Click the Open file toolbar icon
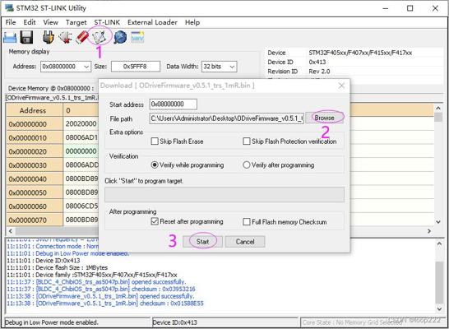 (x=10, y=38)
